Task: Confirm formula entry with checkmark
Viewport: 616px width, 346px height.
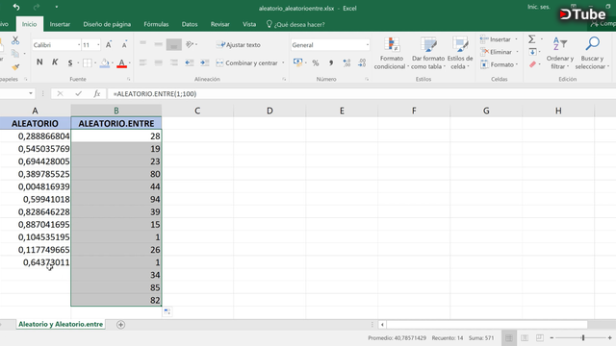Action: tap(79, 94)
